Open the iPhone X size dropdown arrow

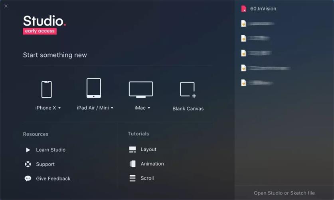point(59,108)
